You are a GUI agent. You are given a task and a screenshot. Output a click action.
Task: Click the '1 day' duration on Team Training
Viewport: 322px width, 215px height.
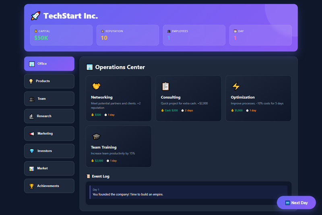pyautogui.click(x=114, y=161)
